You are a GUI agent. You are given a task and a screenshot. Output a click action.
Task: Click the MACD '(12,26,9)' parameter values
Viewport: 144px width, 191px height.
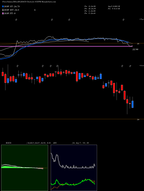pyautogui.click(x=38, y=143)
